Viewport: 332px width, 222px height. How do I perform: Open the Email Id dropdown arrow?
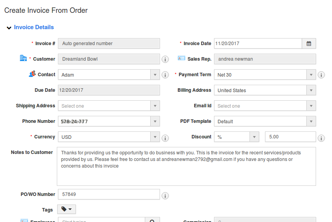click(311, 106)
